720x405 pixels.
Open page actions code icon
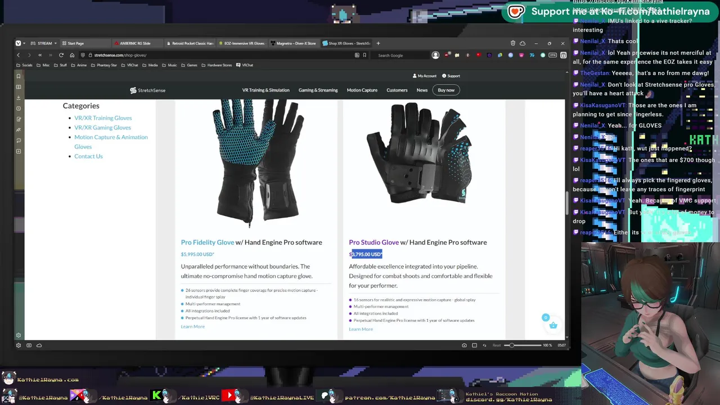485,345
